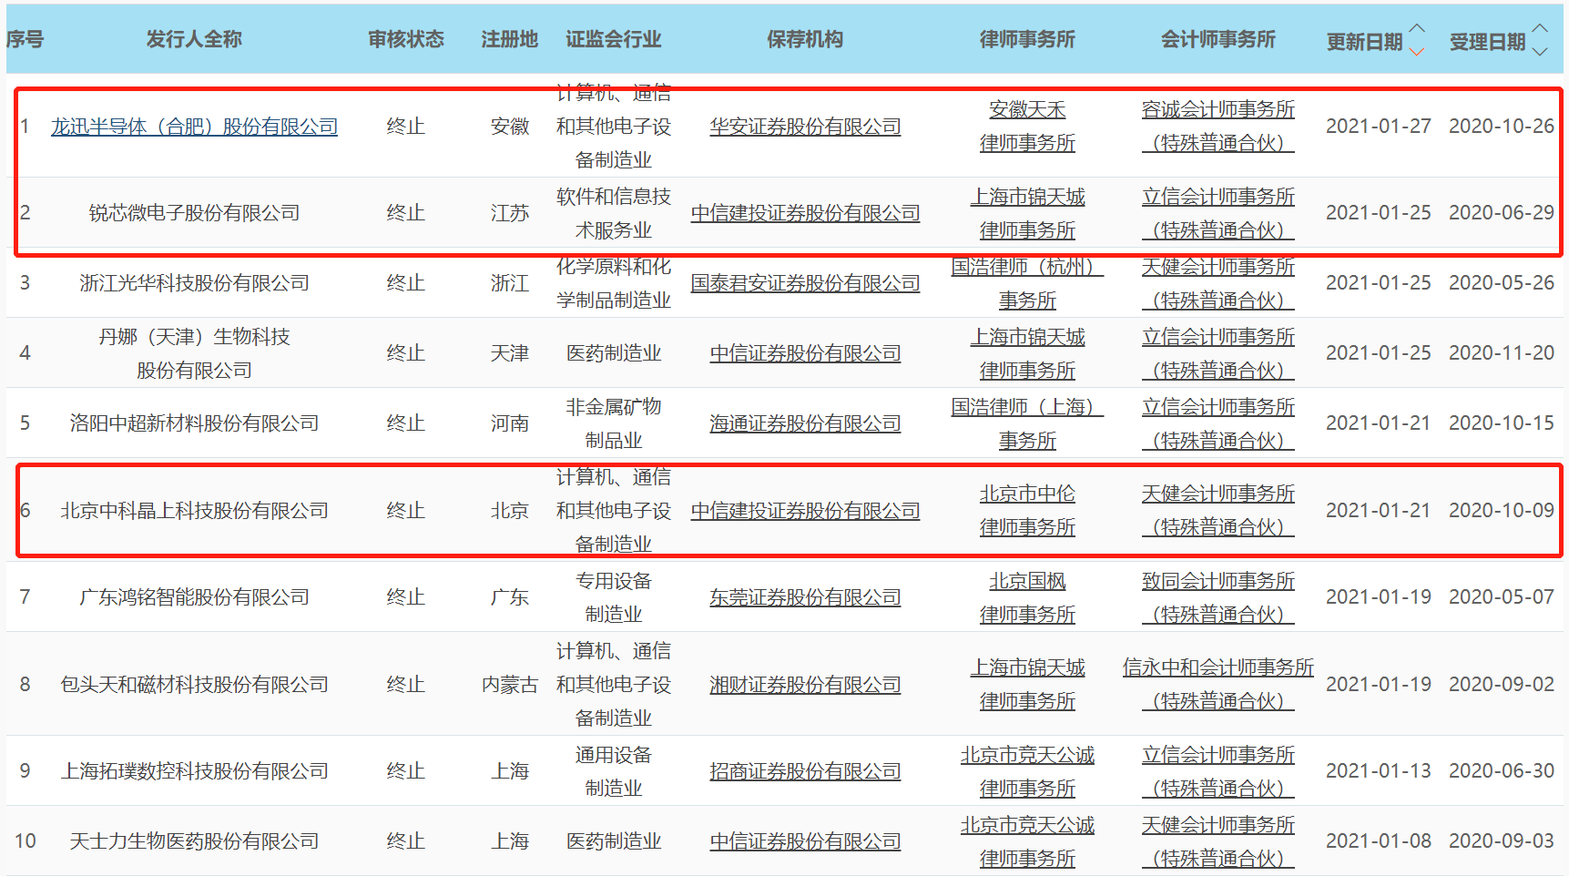Click the 审核状态 column header
The image size is (1569, 876).
pos(406,39)
